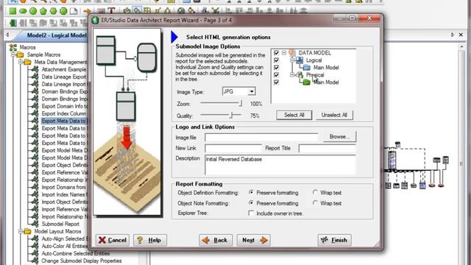Uncheck the Logical submodel checkbox
The height and width of the screenshot is (265, 471).
point(277,60)
